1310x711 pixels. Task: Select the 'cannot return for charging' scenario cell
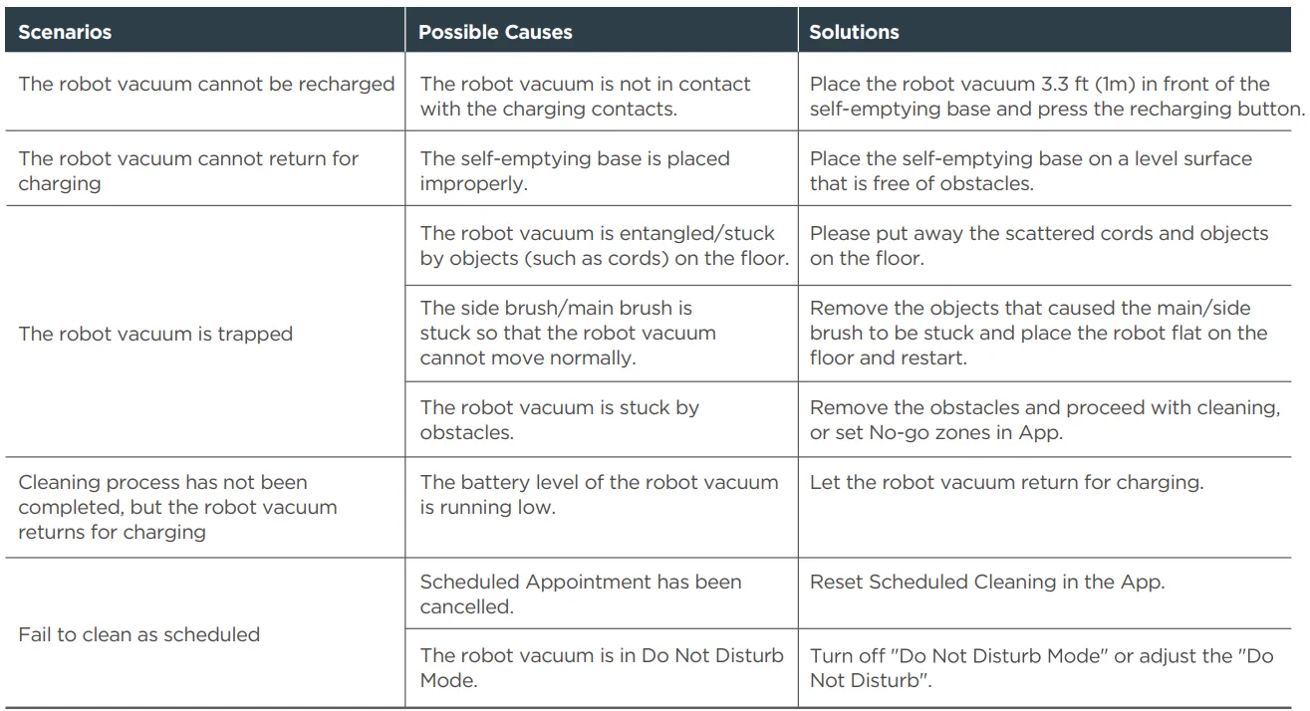[188, 171]
